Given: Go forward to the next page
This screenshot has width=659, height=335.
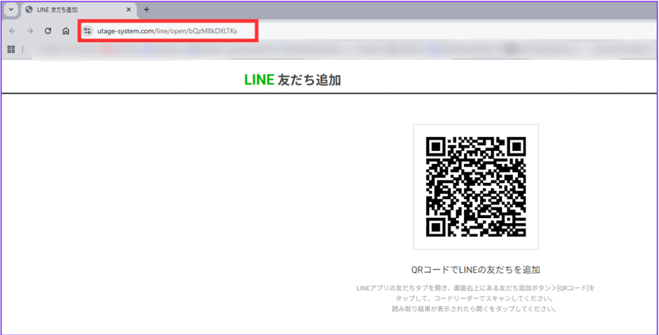Looking at the screenshot, I should point(30,31).
